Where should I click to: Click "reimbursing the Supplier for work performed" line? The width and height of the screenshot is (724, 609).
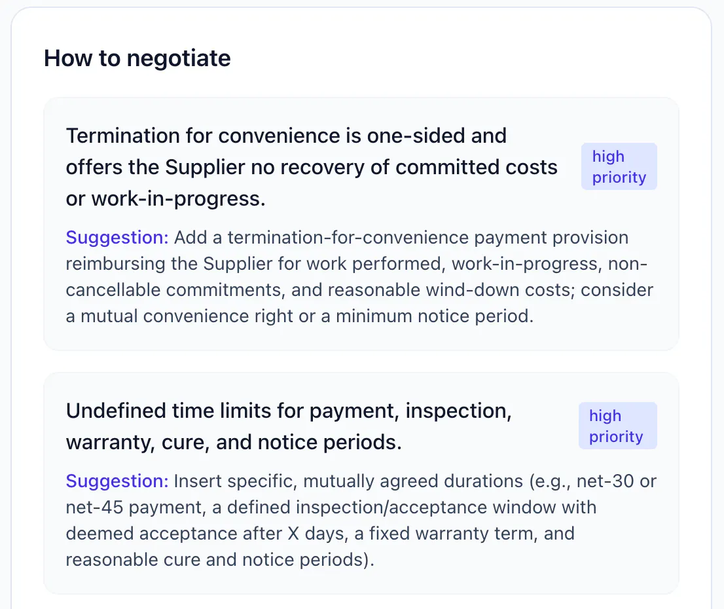(x=357, y=263)
